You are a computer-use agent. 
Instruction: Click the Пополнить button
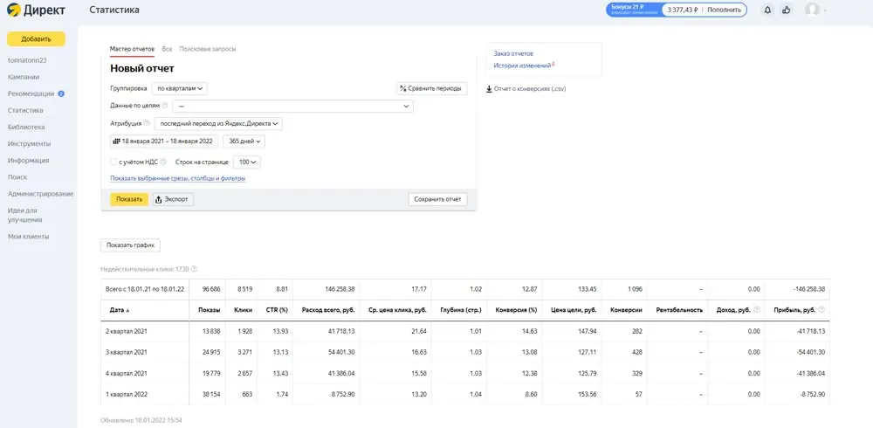[x=725, y=10]
